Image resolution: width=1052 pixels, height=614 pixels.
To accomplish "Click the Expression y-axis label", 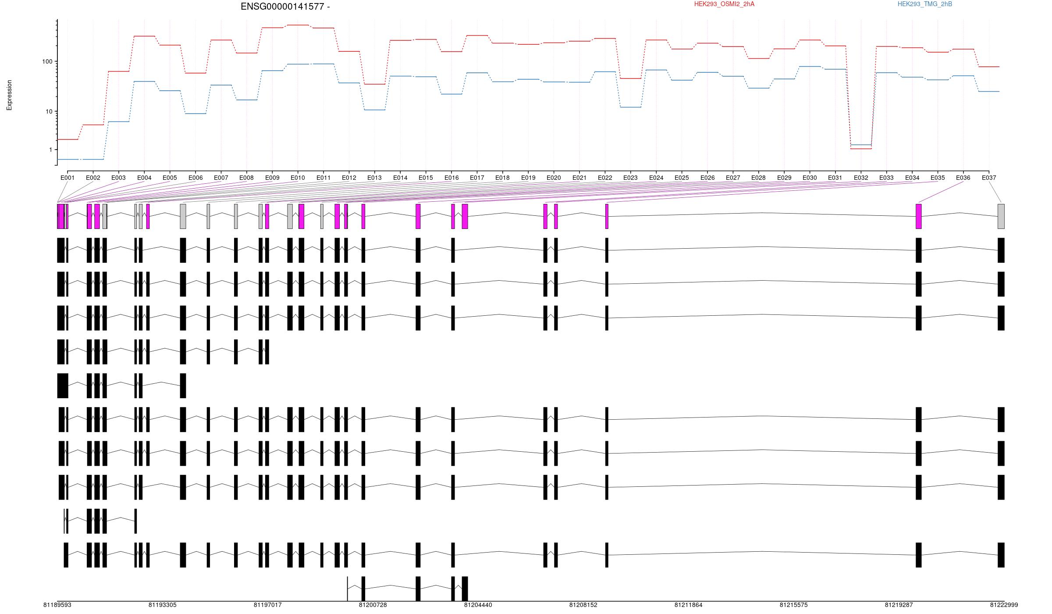I will [9, 95].
